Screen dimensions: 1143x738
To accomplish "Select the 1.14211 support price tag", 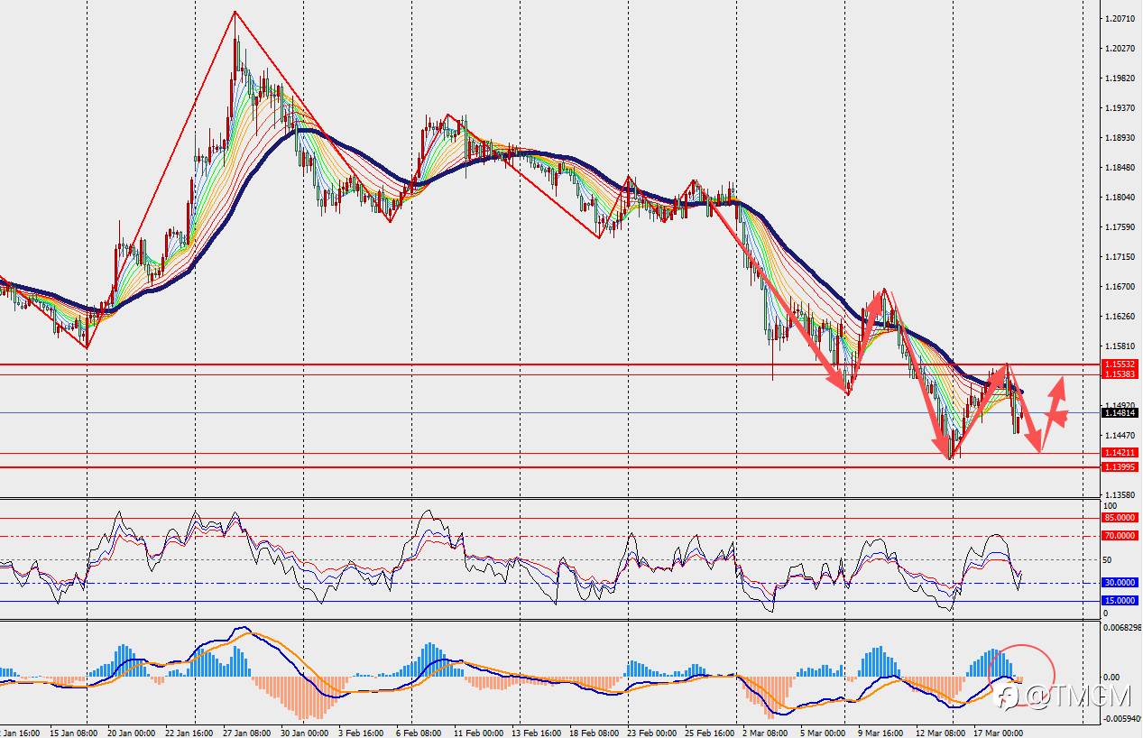I will (x=1120, y=453).
